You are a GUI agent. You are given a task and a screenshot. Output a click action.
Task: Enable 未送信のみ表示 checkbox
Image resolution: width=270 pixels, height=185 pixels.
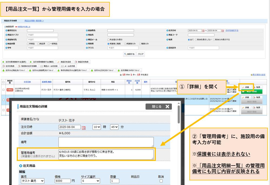pos(108,39)
